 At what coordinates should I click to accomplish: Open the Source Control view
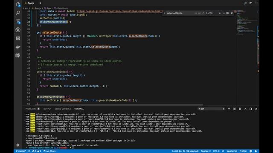coord(18,21)
